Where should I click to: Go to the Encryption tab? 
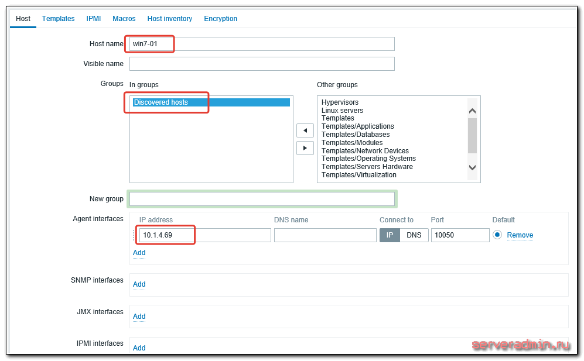click(220, 19)
